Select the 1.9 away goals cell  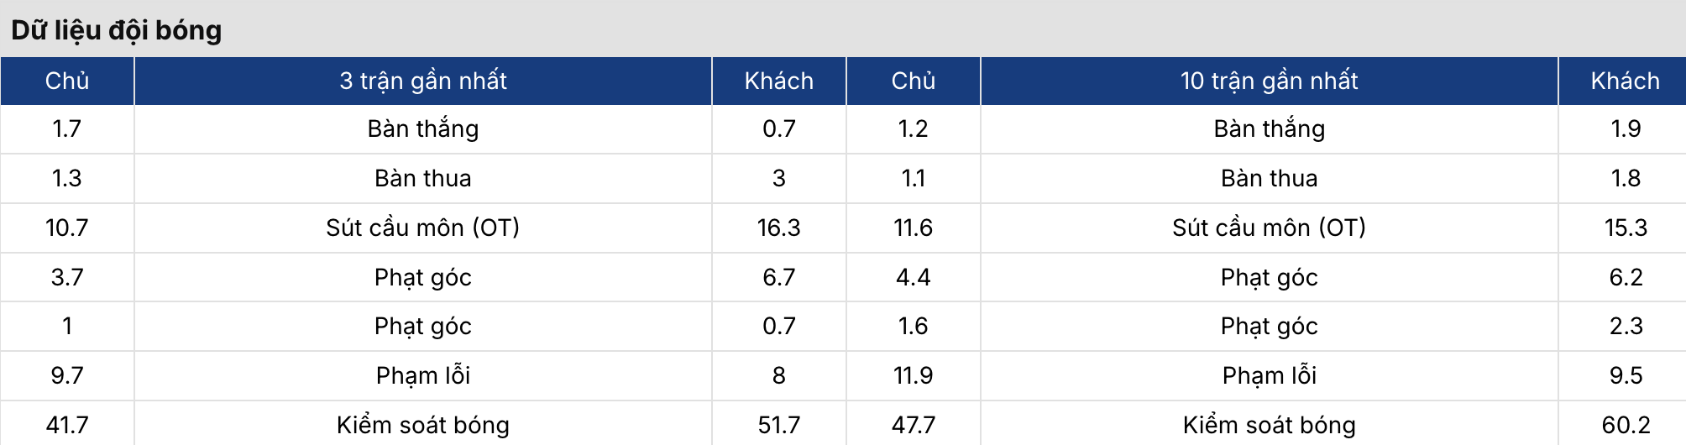tap(1626, 128)
